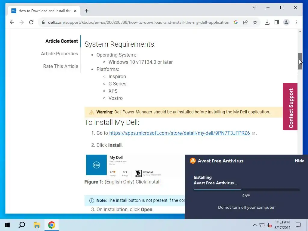Click the G Series list item
Image resolution: width=308 pixels, height=231 pixels.
click(118, 84)
